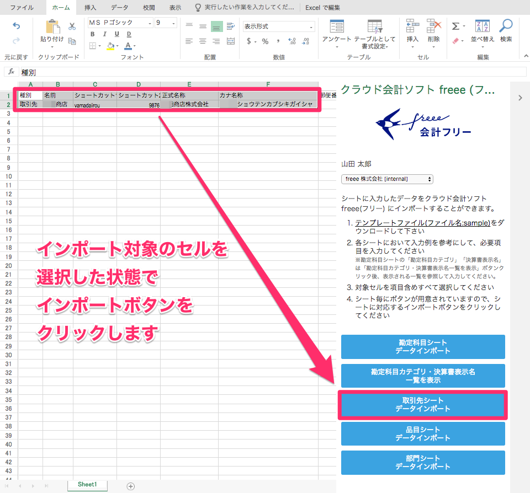Add a new sheet with plus icon
This screenshot has height=493, width=530.
(x=130, y=486)
